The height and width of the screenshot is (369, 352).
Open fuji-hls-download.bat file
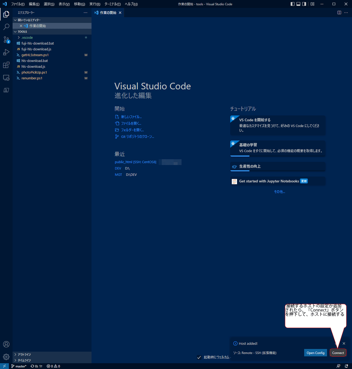pyautogui.click(x=52, y=43)
